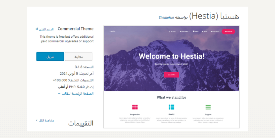Click the معاينة preview button
275x138 pixels.
[79, 57]
